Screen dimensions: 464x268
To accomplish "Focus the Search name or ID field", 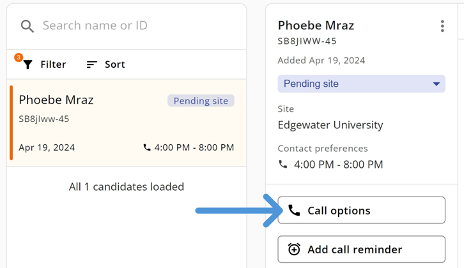I will [128, 26].
